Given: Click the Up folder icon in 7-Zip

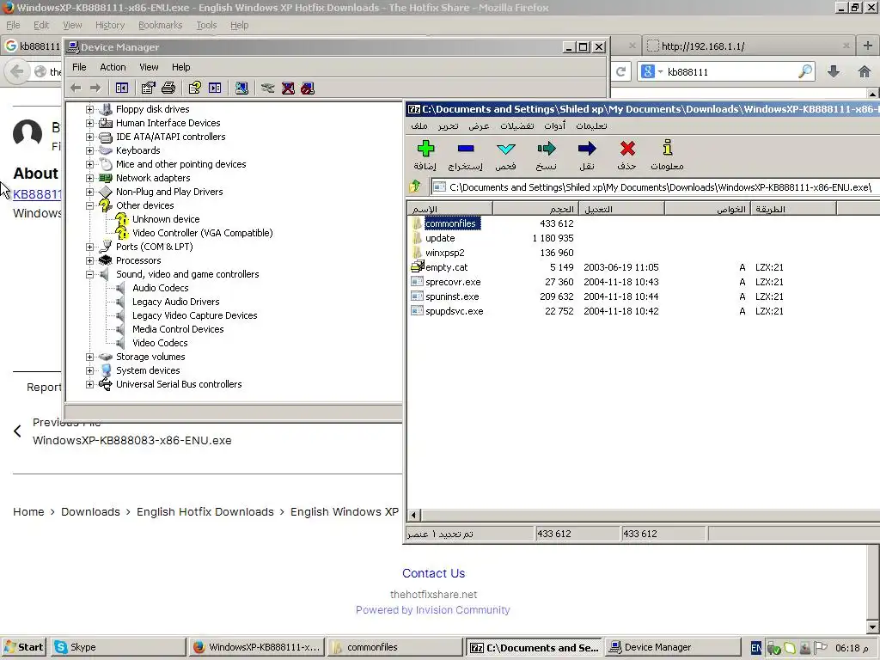Looking at the screenshot, I should tap(416, 186).
